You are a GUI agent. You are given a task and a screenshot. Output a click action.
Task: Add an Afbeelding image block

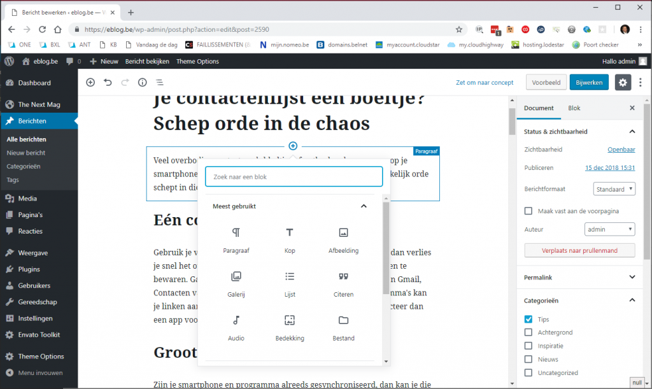click(343, 240)
